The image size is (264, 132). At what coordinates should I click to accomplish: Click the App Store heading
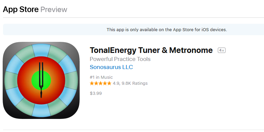(21, 9)
